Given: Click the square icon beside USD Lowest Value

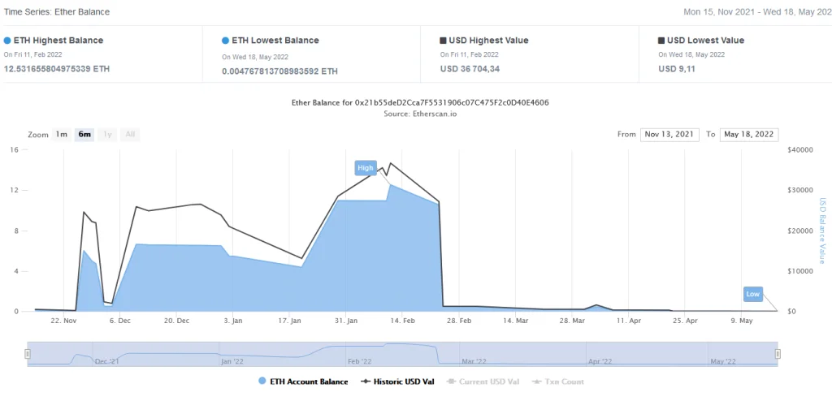Looking at the screenshot, I should click(661, 41).
